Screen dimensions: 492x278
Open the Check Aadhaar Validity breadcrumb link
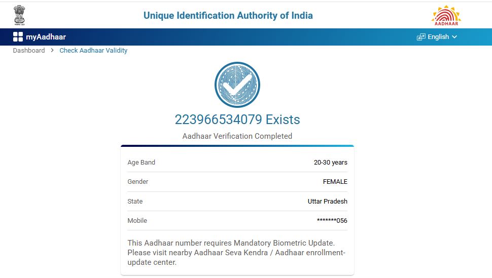[93, 51]
